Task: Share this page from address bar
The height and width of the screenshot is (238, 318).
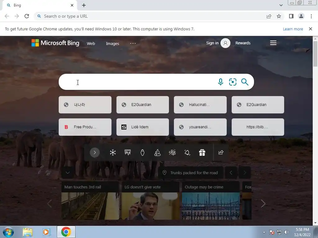Action: 269,16
